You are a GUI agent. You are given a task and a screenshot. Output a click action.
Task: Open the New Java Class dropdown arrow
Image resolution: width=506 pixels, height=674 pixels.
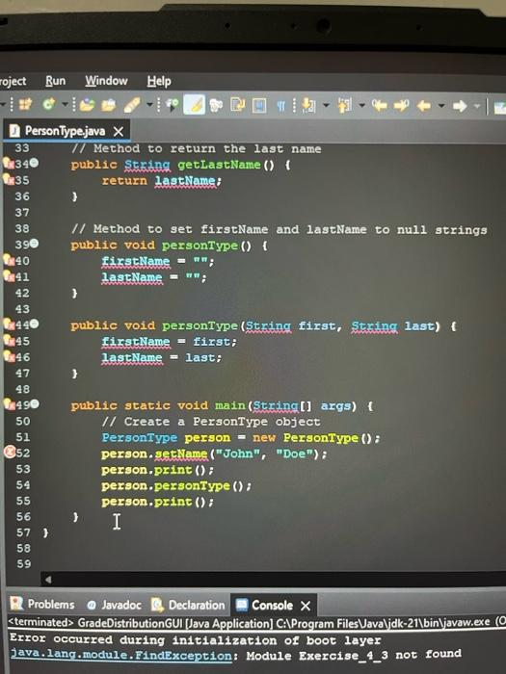[x=65, y=104]
